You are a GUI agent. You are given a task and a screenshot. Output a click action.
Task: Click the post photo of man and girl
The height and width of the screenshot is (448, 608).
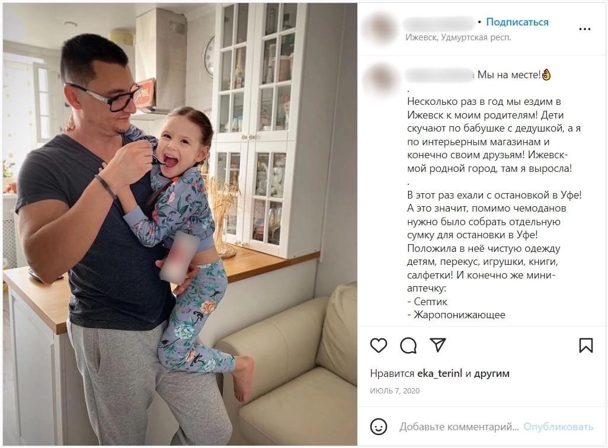(x=180, y=224)
